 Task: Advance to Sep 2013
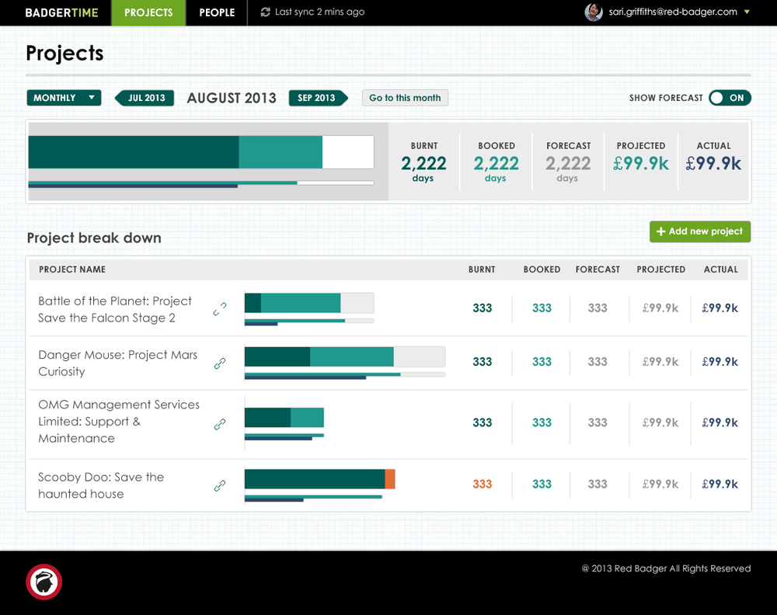coord(316,98)
